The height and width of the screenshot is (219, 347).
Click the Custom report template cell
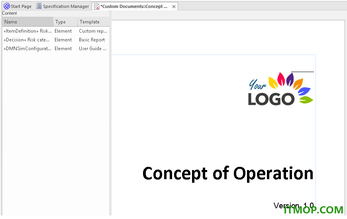[x=93, y=31]
